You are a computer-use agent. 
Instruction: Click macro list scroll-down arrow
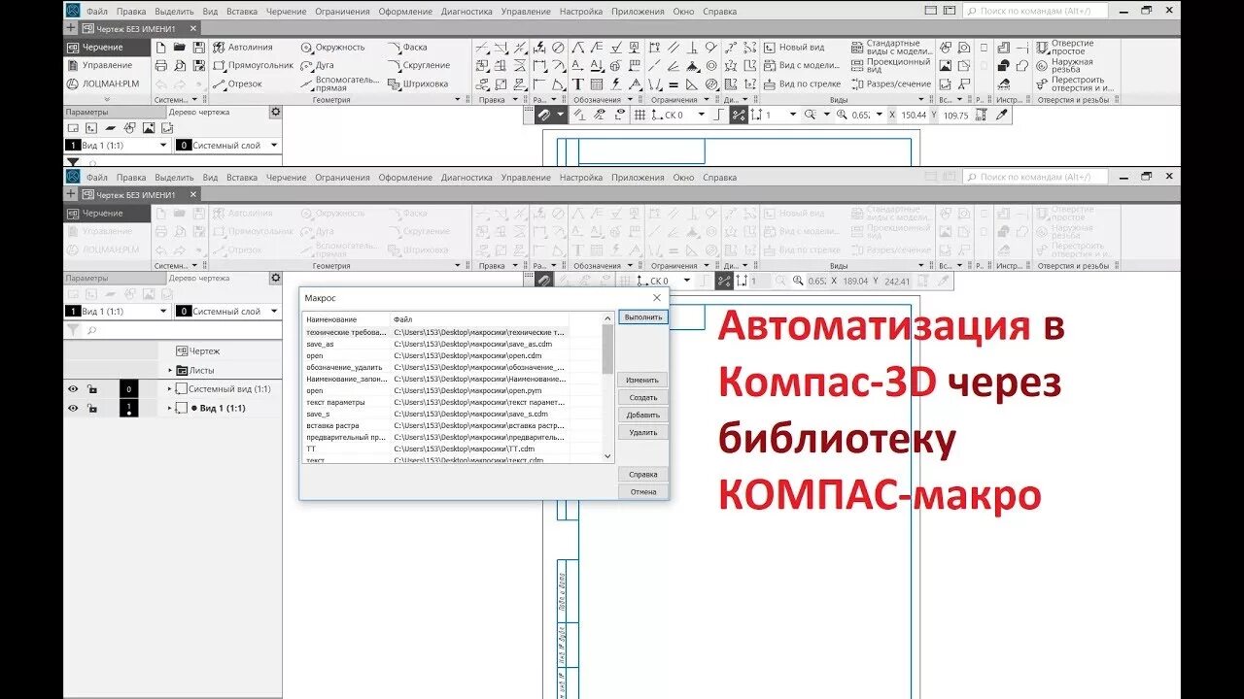click(607, 455)
